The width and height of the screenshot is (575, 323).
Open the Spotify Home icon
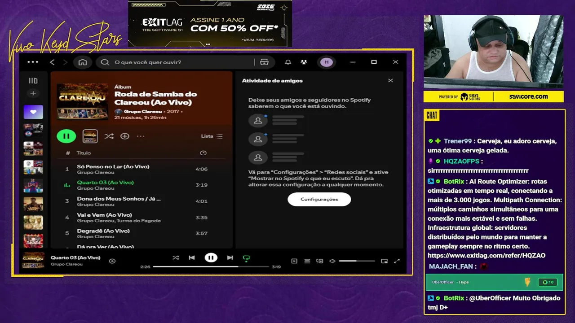click(83, 62)
